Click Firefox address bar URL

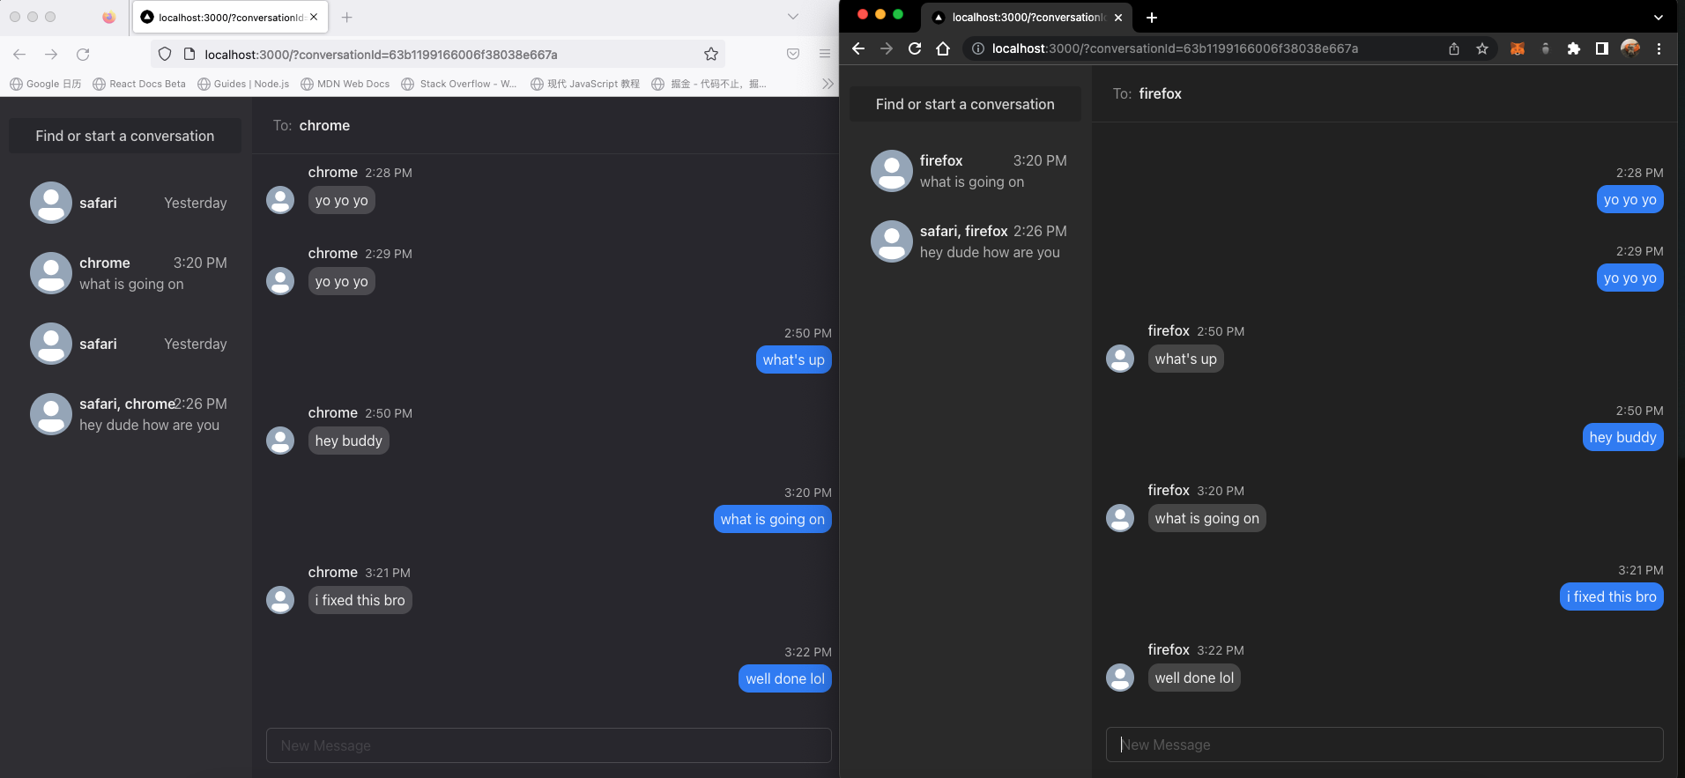381,55
